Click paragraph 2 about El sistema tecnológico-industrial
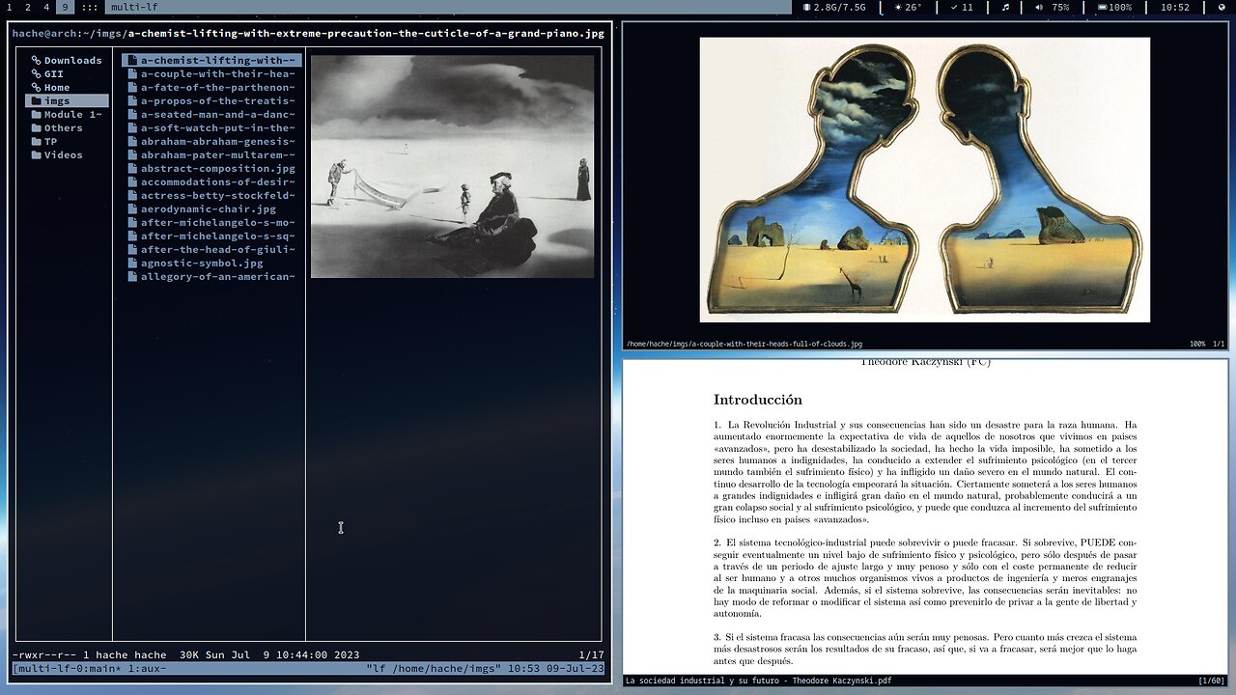The width and height of the screenshot is (1236, 695). [925, 577]
